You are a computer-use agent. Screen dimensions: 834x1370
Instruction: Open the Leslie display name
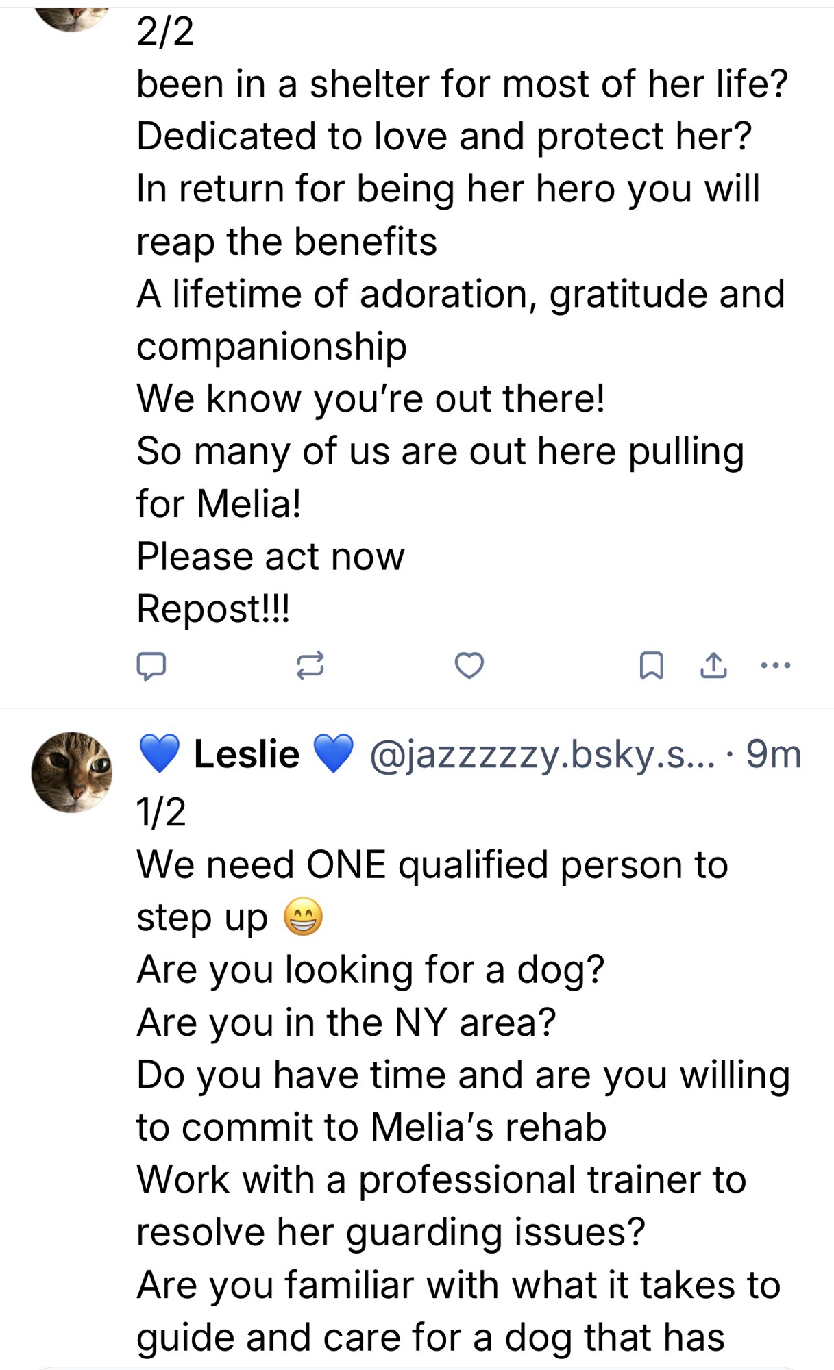(247, 754)
